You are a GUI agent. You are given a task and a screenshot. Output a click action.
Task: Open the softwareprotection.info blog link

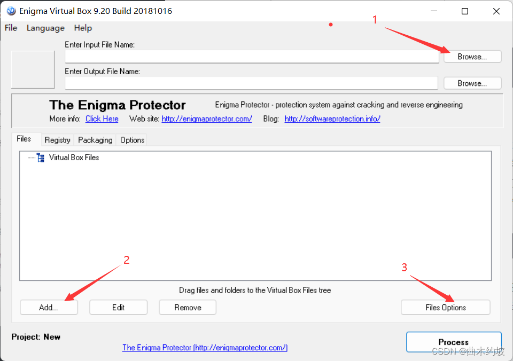(x=332, y=119)
